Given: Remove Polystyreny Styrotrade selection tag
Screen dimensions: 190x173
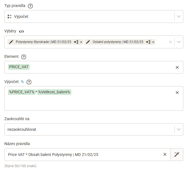Looking at the screenshot, I should 81,42.
